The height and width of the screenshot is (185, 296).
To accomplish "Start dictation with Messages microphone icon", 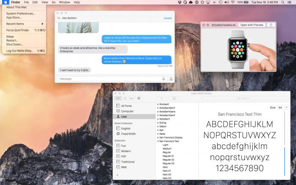I will point(171,79).
